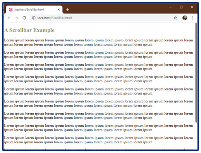The width and height of the screenshot is (201, 153).
Task: Click the 'A Scrollbar Example' heading
Action: (x=29, y=30)
